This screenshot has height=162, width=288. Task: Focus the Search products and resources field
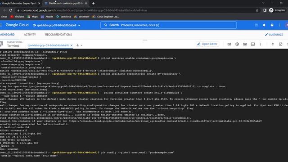[x=168, y=25]
